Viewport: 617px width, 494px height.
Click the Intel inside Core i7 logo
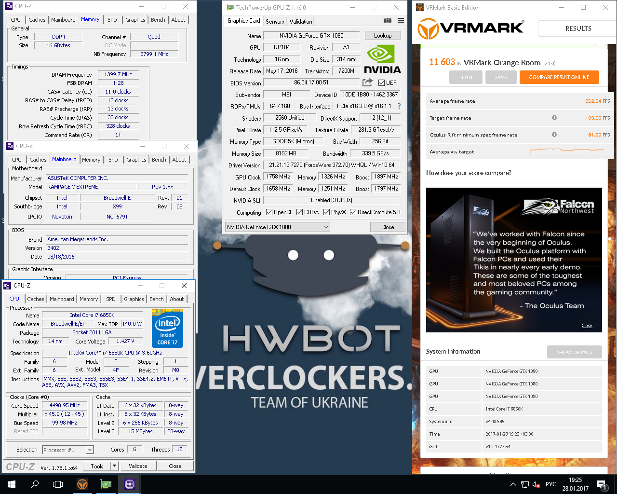pyautogui.click(x=167, y=329)
